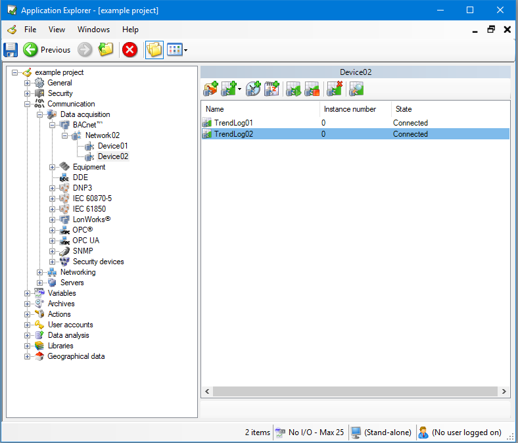
Task: Sort by the Instance number column header
Action: [x=350, y=109]
